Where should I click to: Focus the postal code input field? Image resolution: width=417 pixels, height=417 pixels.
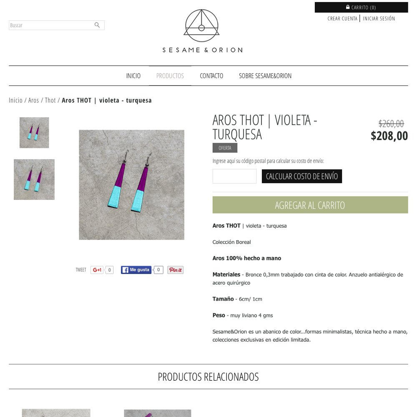[234, 176]
